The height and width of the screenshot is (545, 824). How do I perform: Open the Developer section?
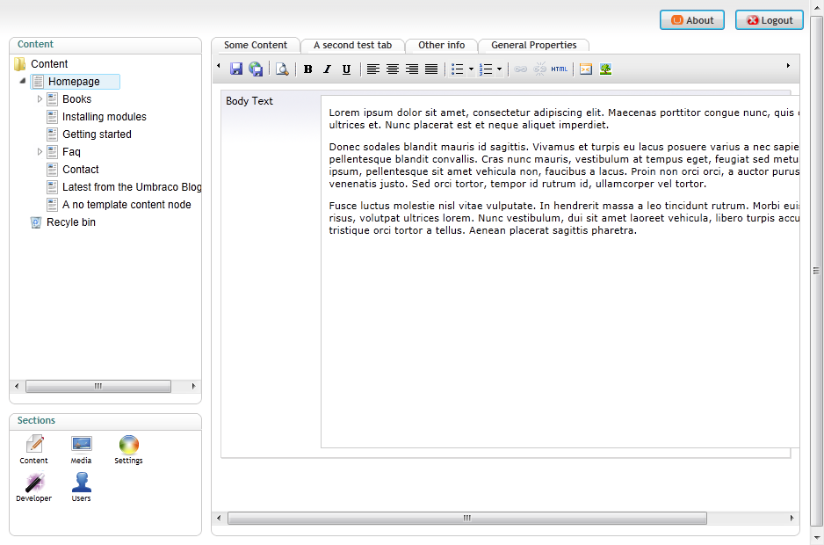click(x=34, y=487)
